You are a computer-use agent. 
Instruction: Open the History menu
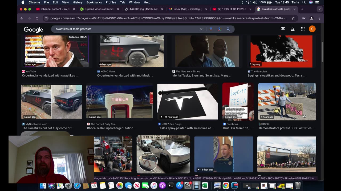[78, 2]
